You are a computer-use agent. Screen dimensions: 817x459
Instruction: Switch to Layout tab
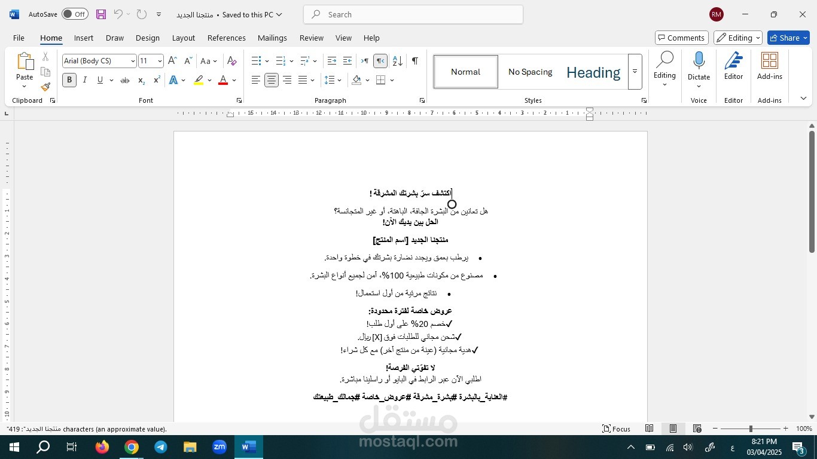(184, 38)
